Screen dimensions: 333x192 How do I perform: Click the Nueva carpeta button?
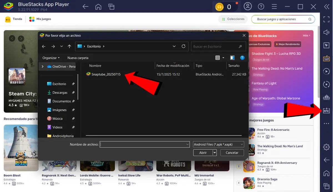78,58
